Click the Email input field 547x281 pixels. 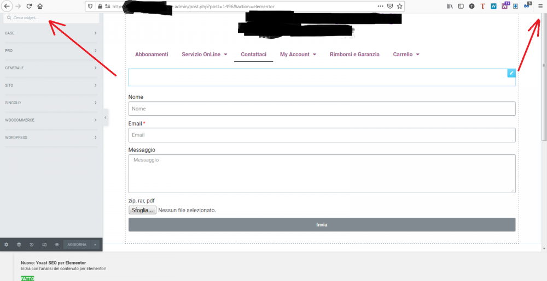point(322,135)
